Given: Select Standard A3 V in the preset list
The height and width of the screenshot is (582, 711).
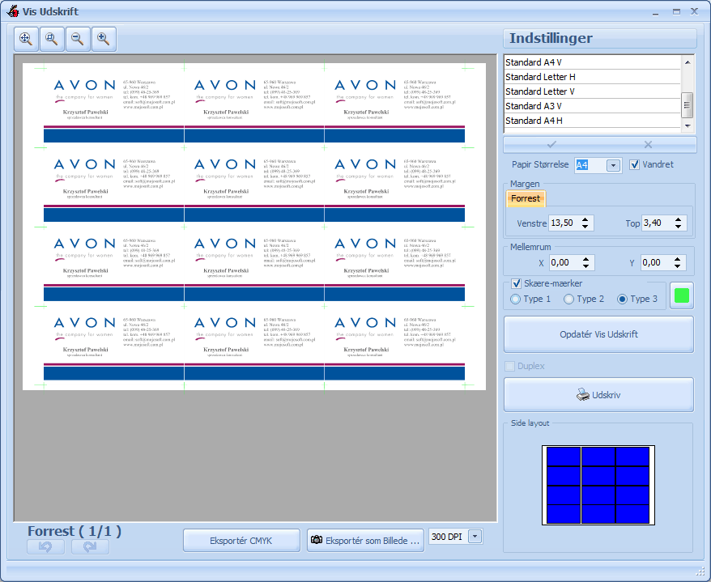Looking at the screenshot, I should [592, 106].
